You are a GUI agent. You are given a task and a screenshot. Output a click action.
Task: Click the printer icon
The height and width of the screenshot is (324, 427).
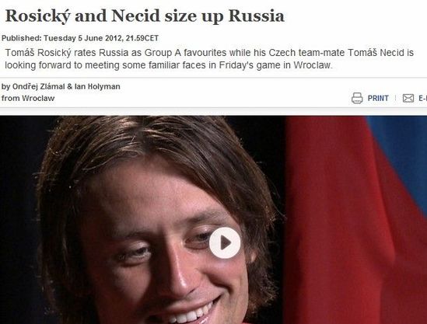click(357, 98)
